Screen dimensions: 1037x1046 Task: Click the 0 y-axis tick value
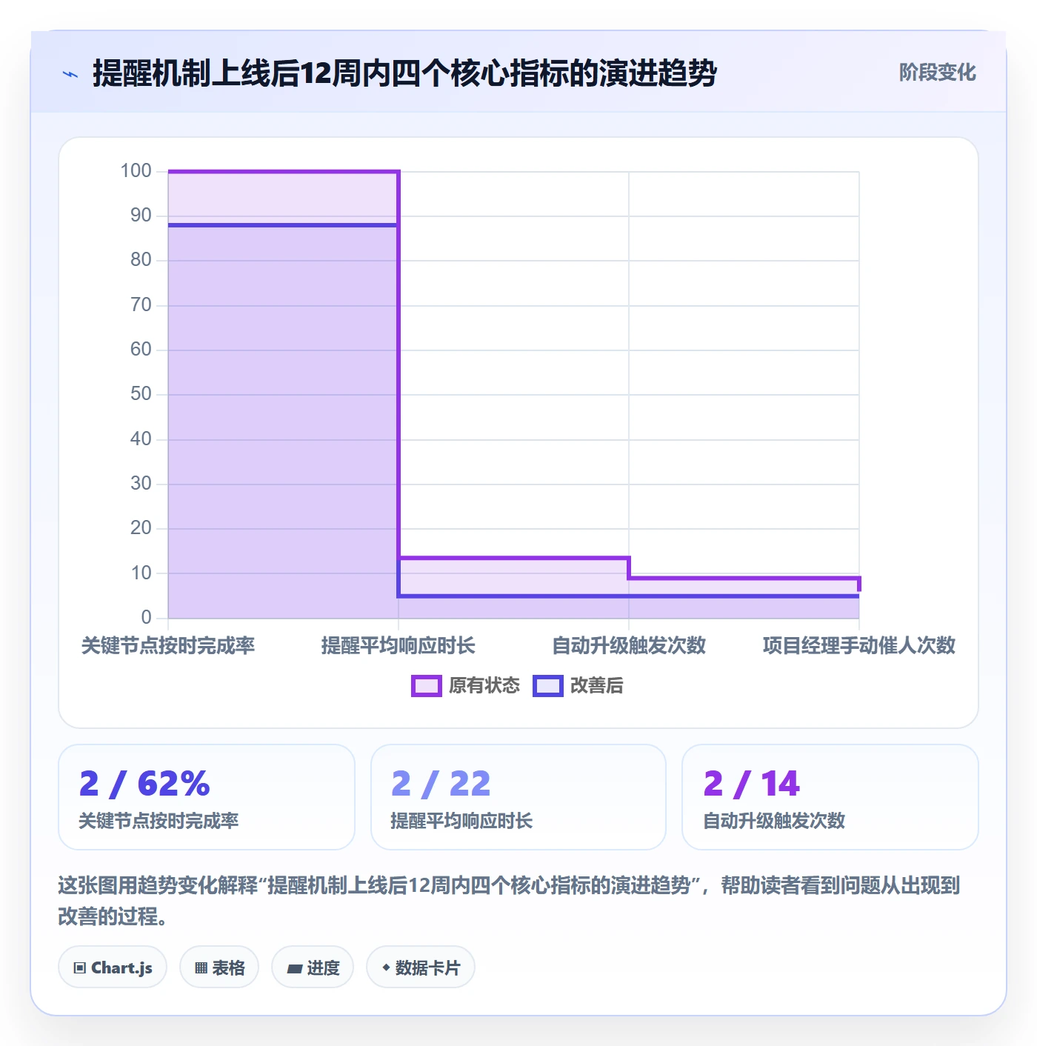[x=146, y=618]
